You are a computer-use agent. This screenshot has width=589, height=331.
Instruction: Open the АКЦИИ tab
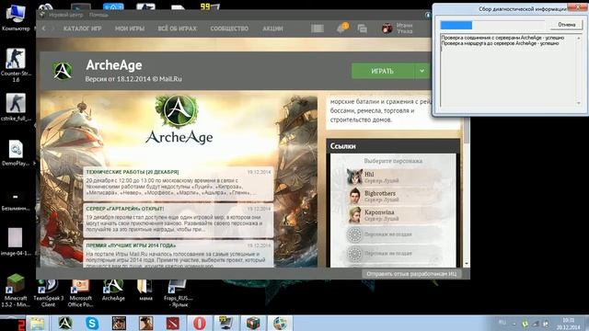pyautogui.click(x=272, y=29)
